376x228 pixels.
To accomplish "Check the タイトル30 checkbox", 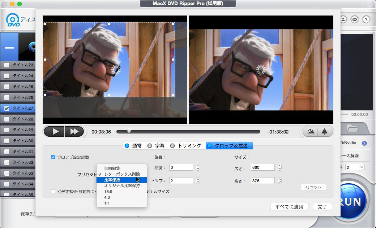I will coord(7,141).
